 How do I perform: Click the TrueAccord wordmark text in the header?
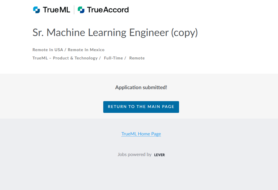[x=108, y=10]
